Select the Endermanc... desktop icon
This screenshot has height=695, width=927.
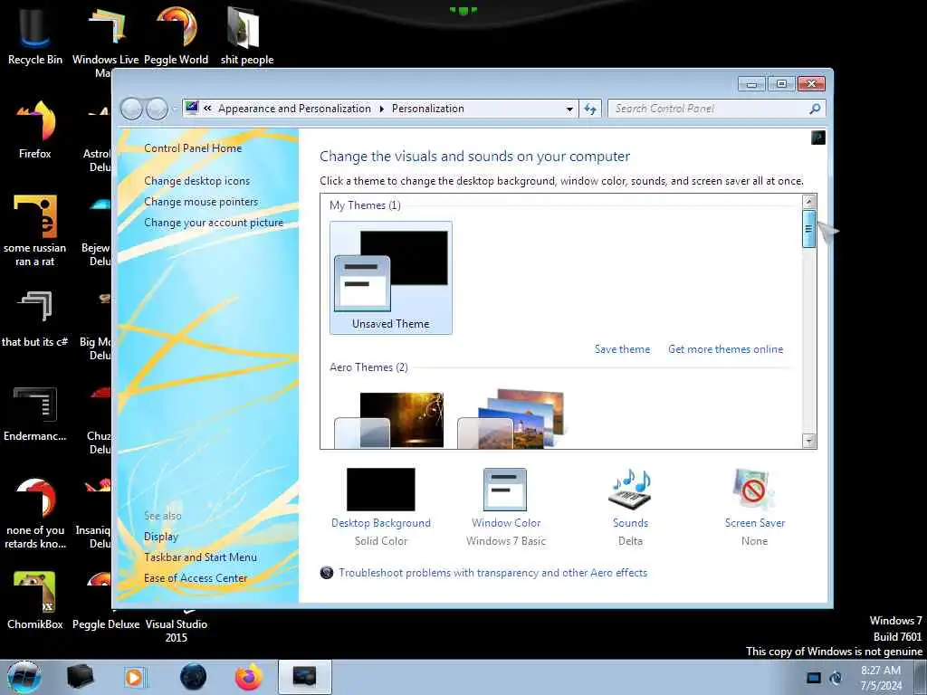pos(35,414)
